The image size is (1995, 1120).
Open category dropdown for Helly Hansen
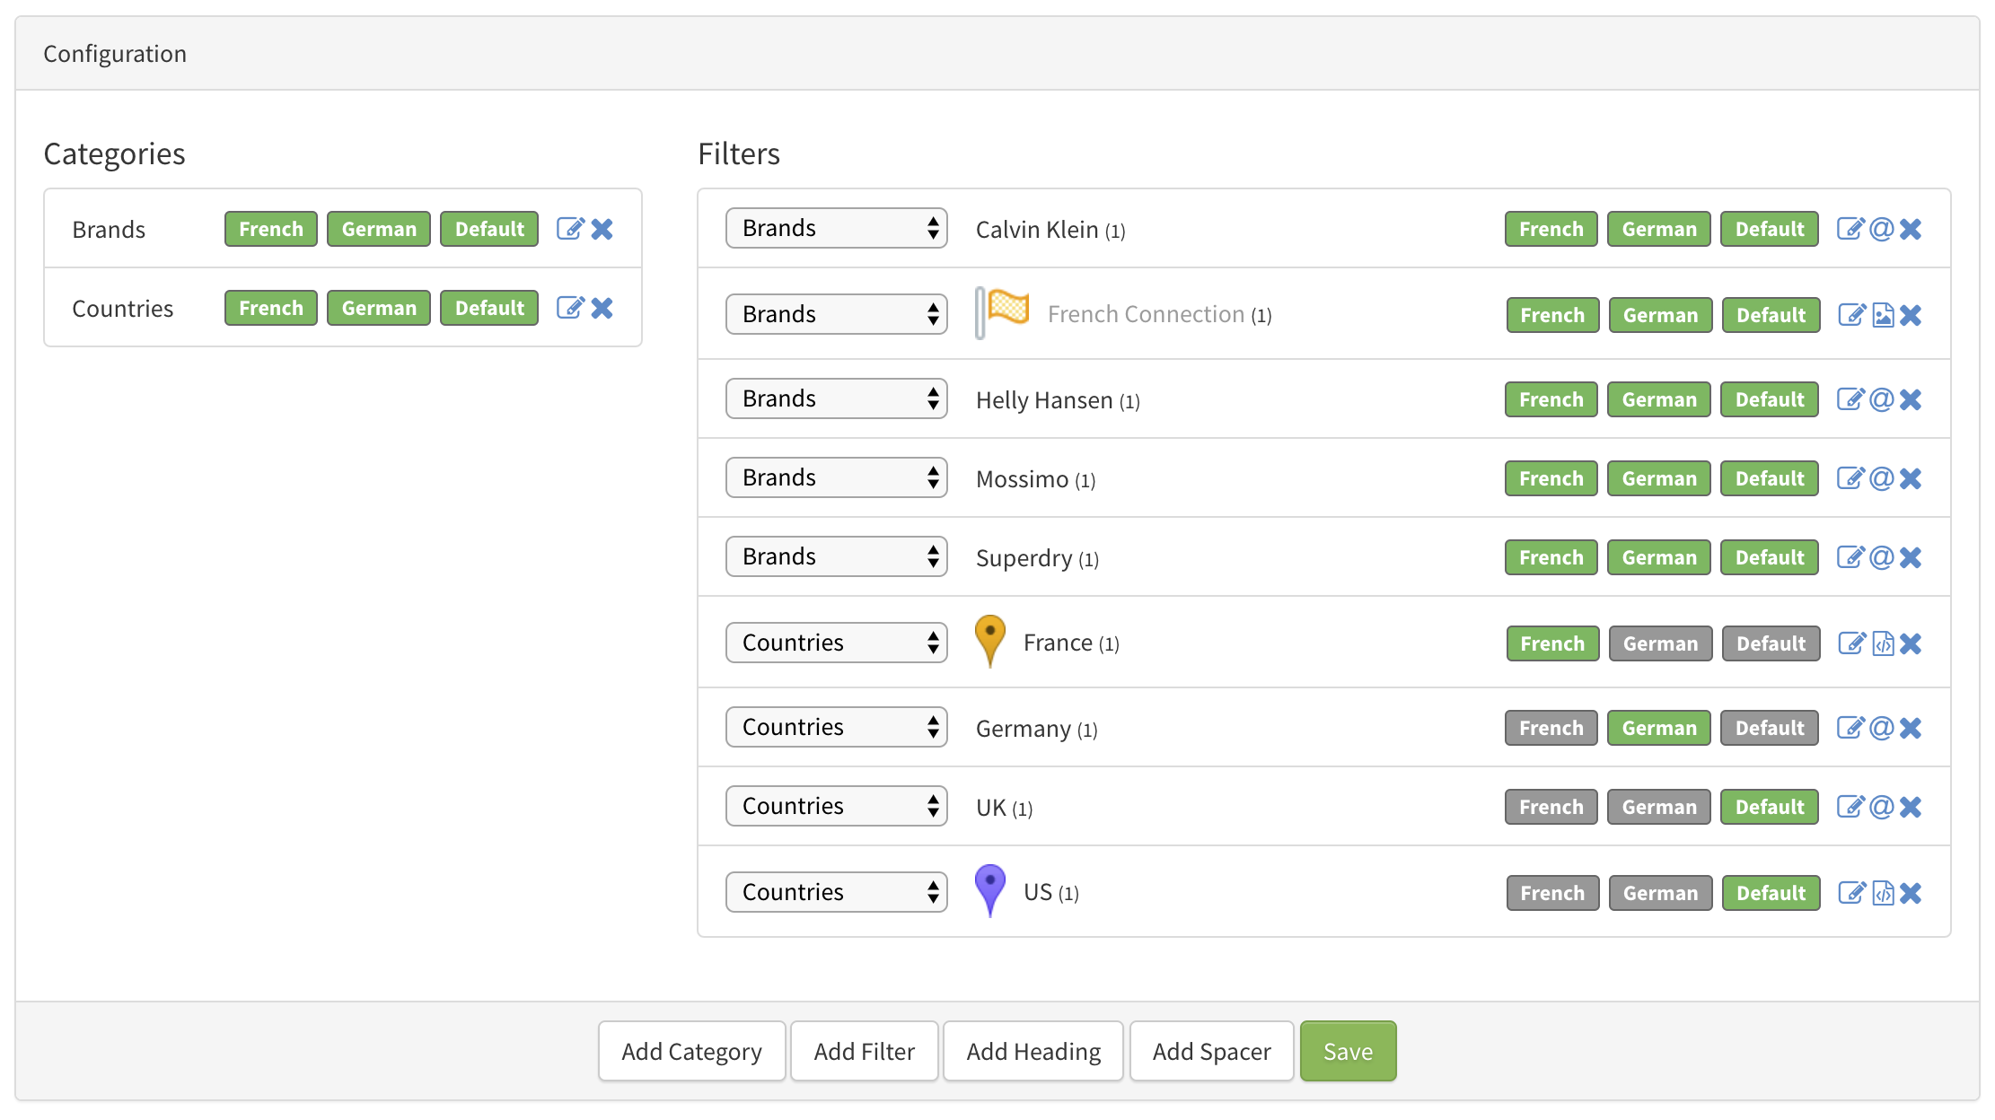837,398
